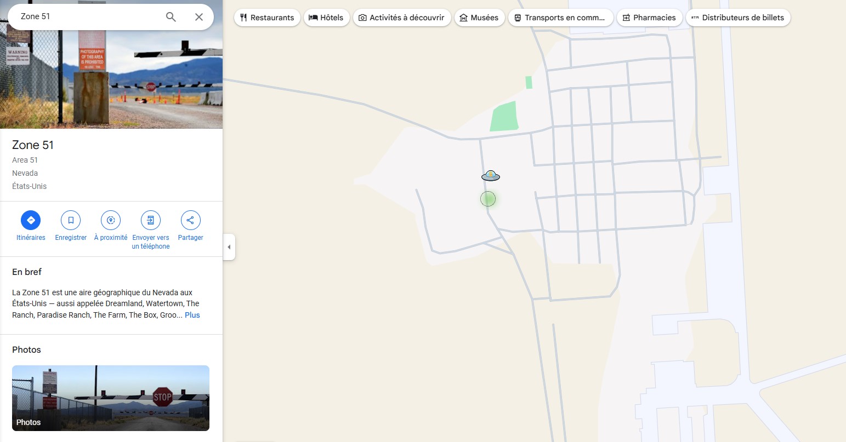This screenshot has width=846, height=442.
Task: Click the small green patch on the map
Action: (x=529, y=82)
